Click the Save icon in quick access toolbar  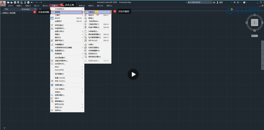15,2
